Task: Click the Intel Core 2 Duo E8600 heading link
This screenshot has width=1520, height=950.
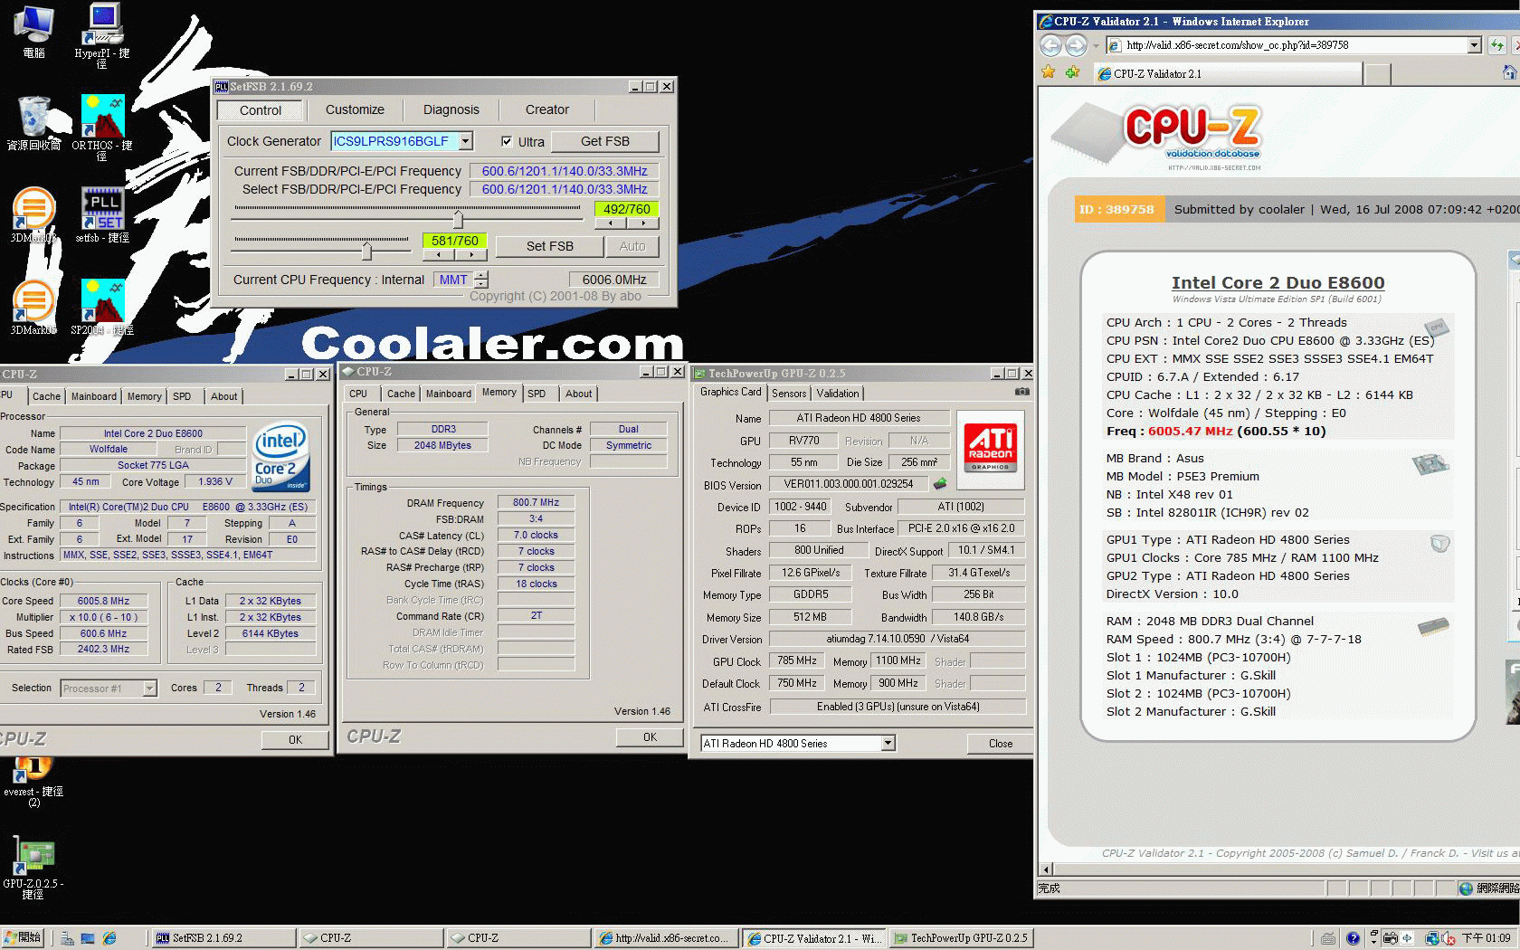Action: 1278,282
